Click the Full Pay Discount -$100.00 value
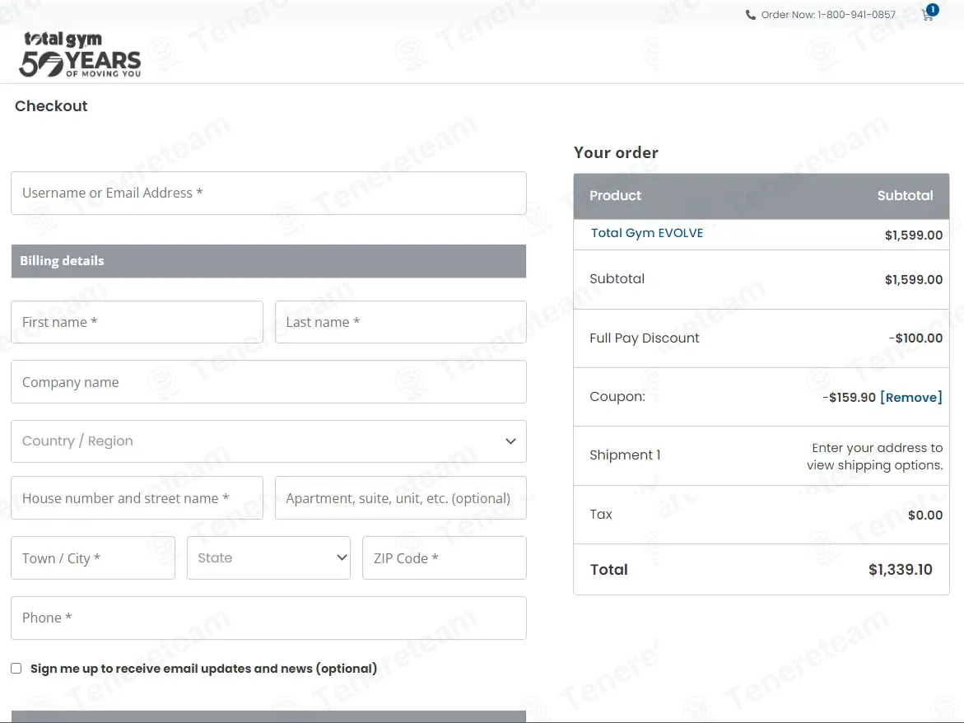The image size is (964, 723). tap(915, 338)
